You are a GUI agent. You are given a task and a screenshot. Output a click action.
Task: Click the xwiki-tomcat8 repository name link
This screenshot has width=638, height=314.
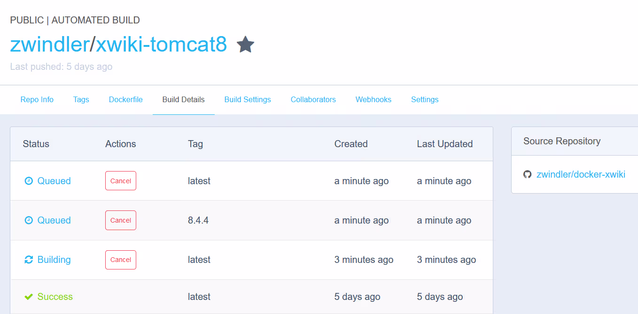point(162,45)
